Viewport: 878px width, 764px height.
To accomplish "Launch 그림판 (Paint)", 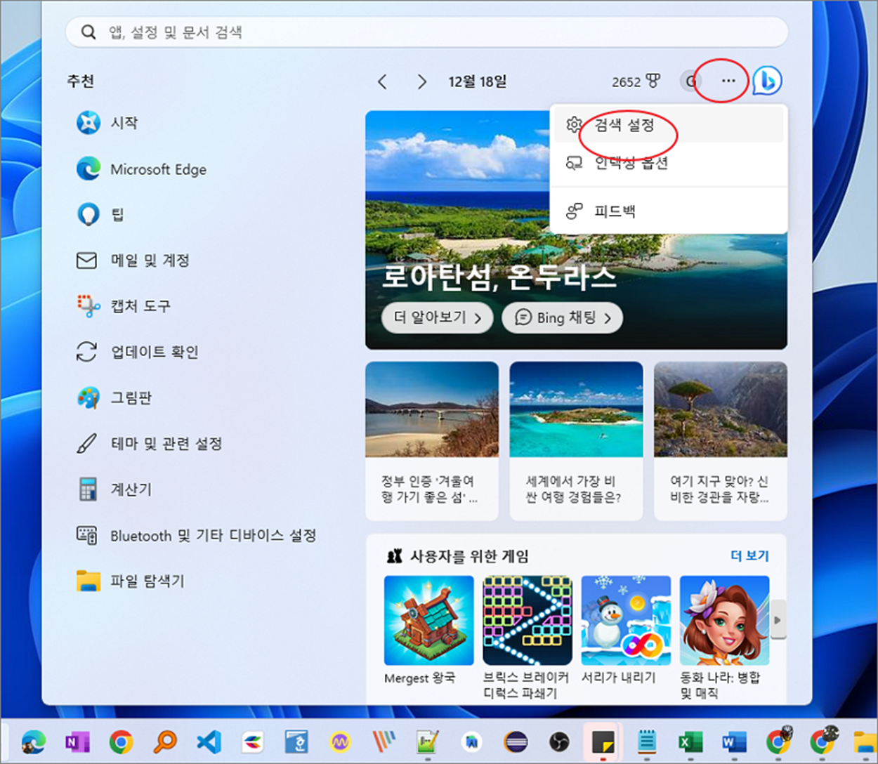I will click(x=114, y=398).
